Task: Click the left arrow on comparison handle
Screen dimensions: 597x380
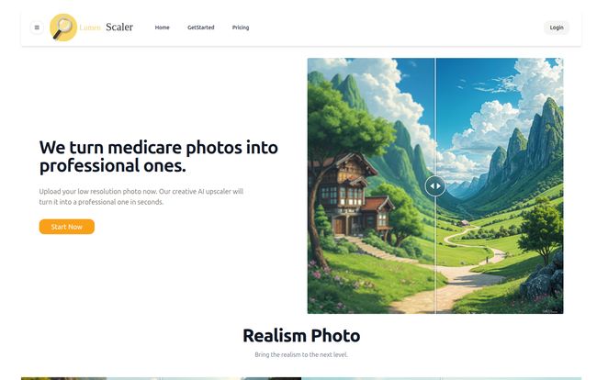Action: (x=433, y=186)
